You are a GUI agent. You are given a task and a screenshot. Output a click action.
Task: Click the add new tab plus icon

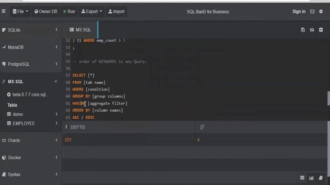(x=321, y=30)
